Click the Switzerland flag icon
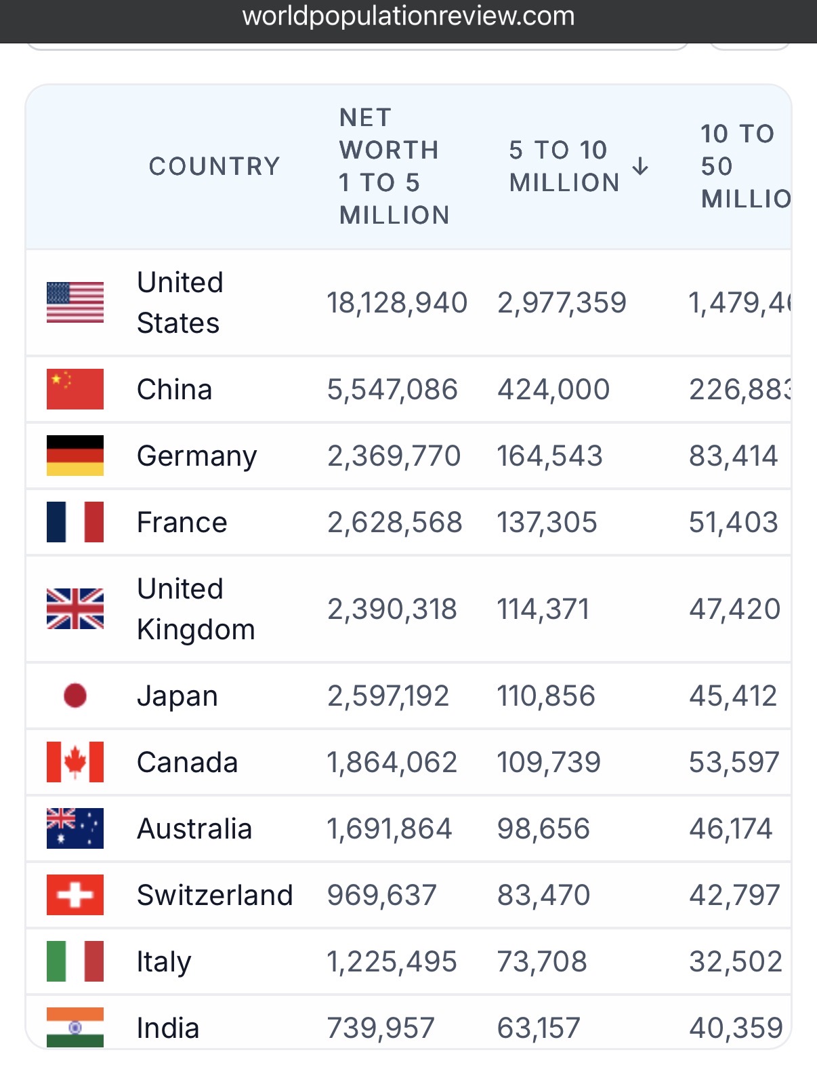Screen dimensions: 817x1084 [75, 895]
